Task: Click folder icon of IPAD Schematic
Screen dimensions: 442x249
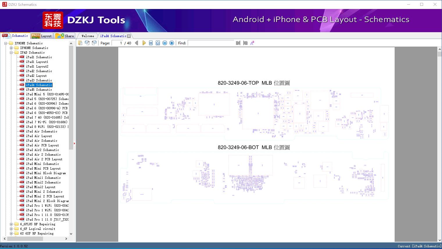Action: (x=17, y=52)
